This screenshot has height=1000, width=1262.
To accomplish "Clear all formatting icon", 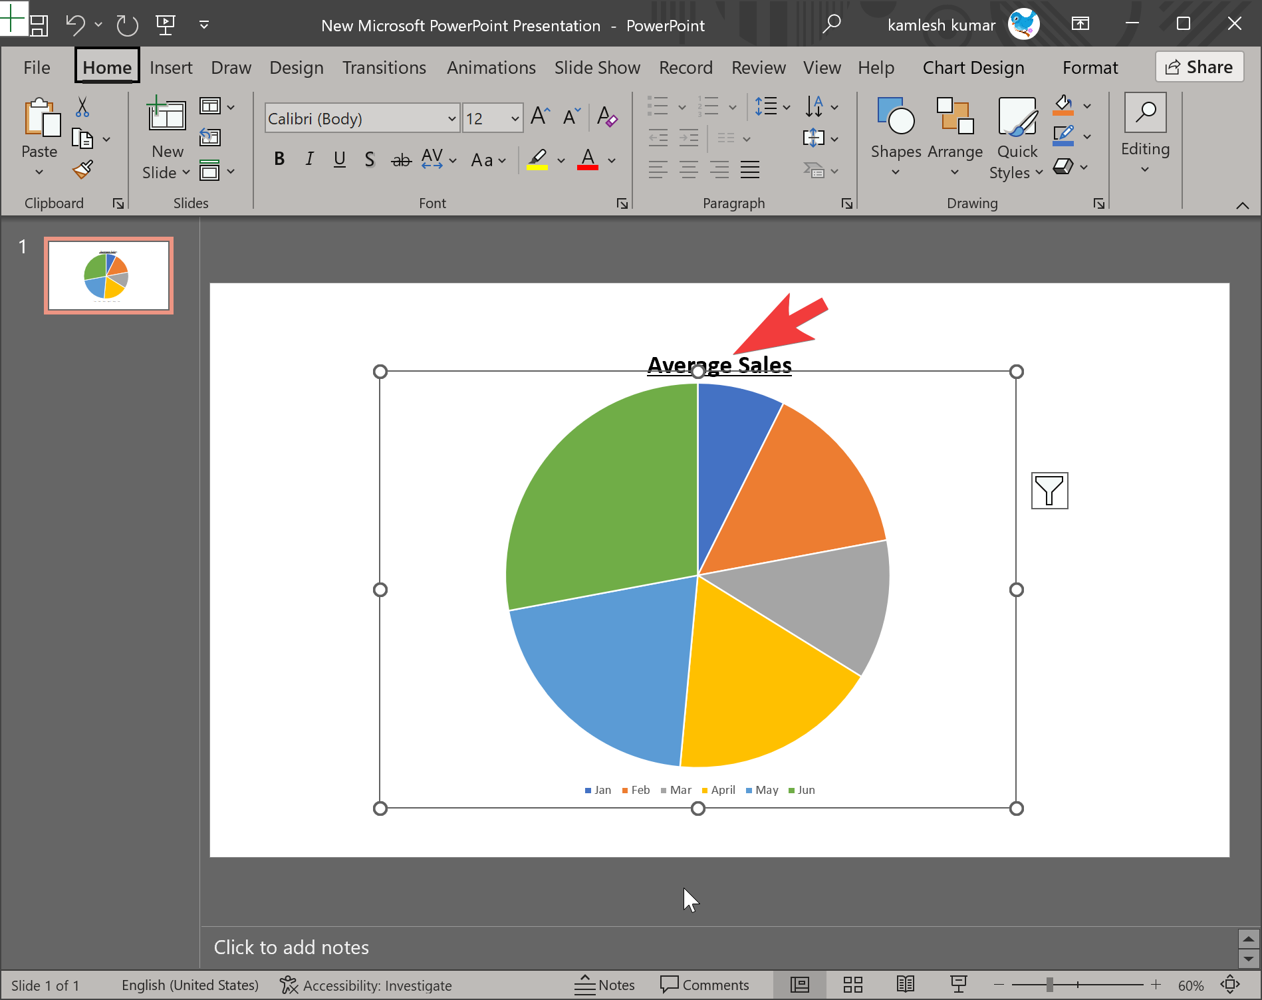I will [x=606, y=117].
